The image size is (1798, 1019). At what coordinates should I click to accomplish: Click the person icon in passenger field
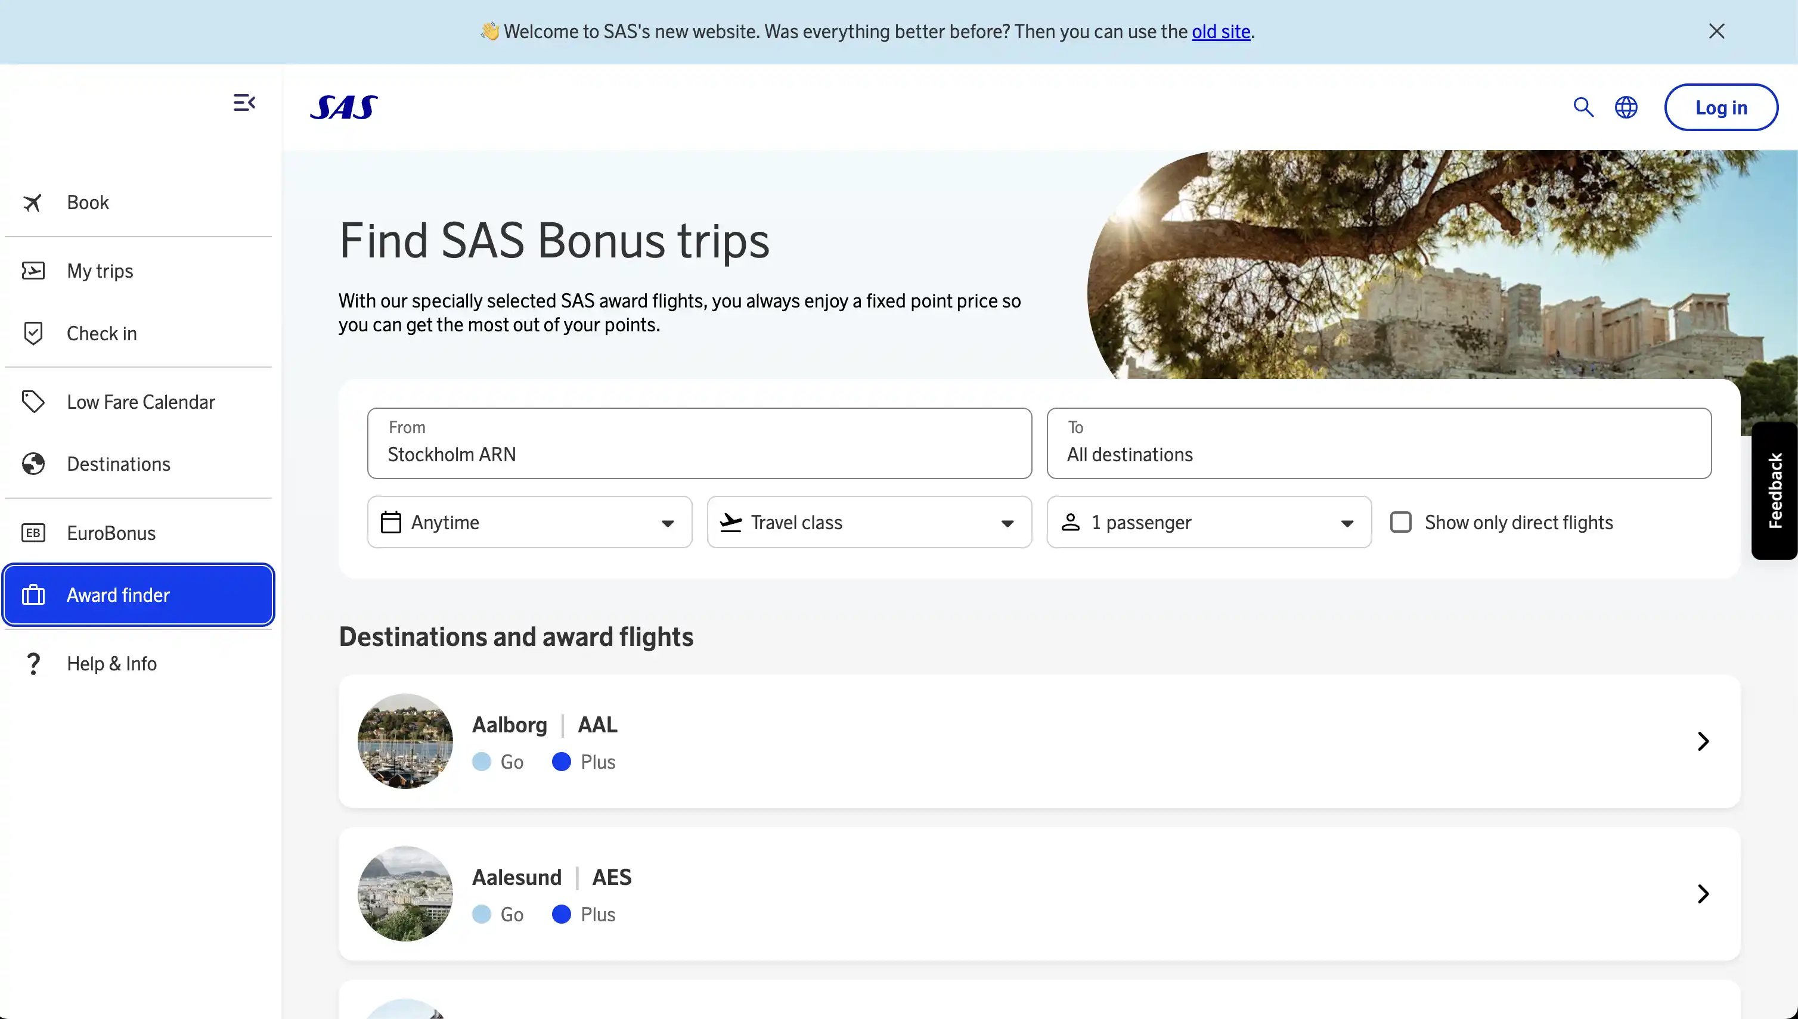[x=1070, y=522]
